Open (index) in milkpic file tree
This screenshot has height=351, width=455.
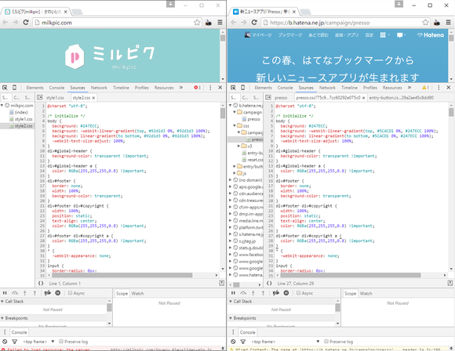pyautogui.click(x=21, y=112)
